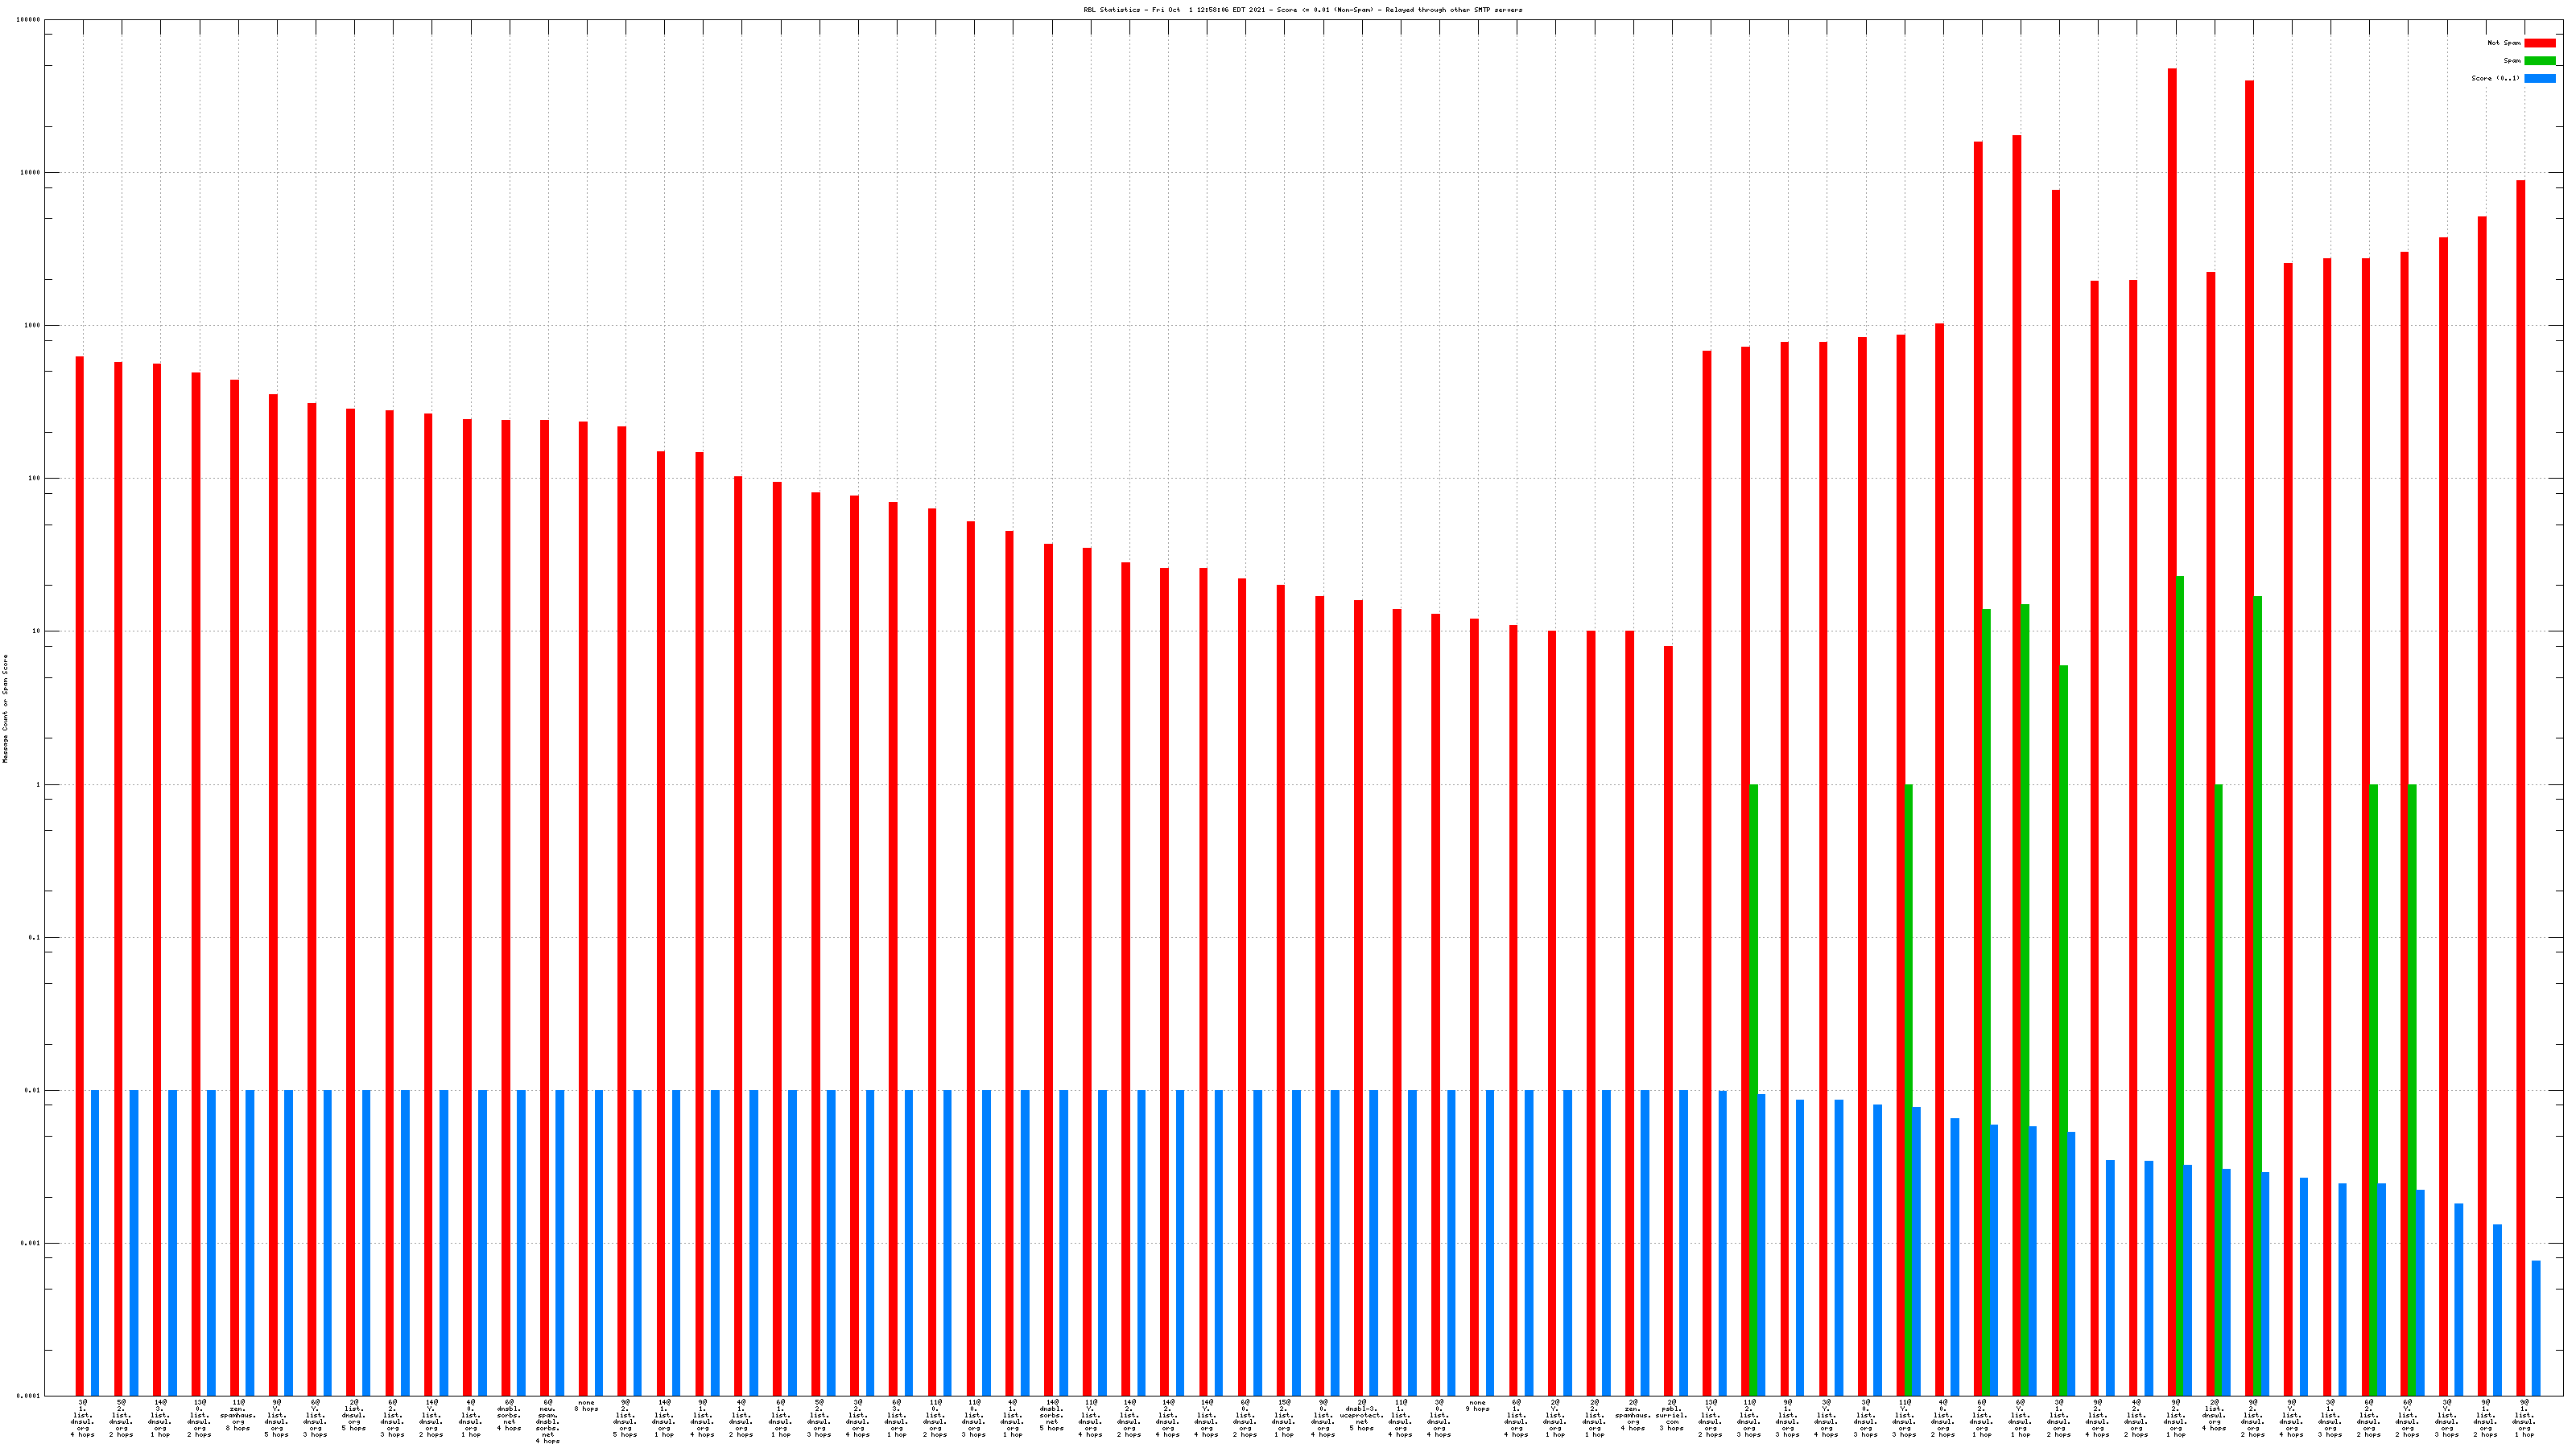Click the 100000 tick label on y-axis
This screenshot has height=1448, width=2576.
30,20
